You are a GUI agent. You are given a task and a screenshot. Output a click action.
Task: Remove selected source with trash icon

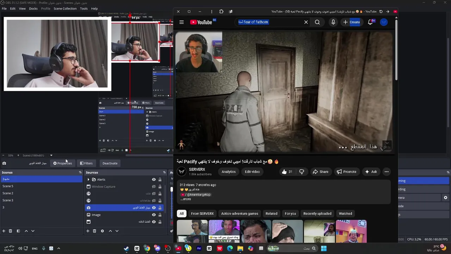94,231
